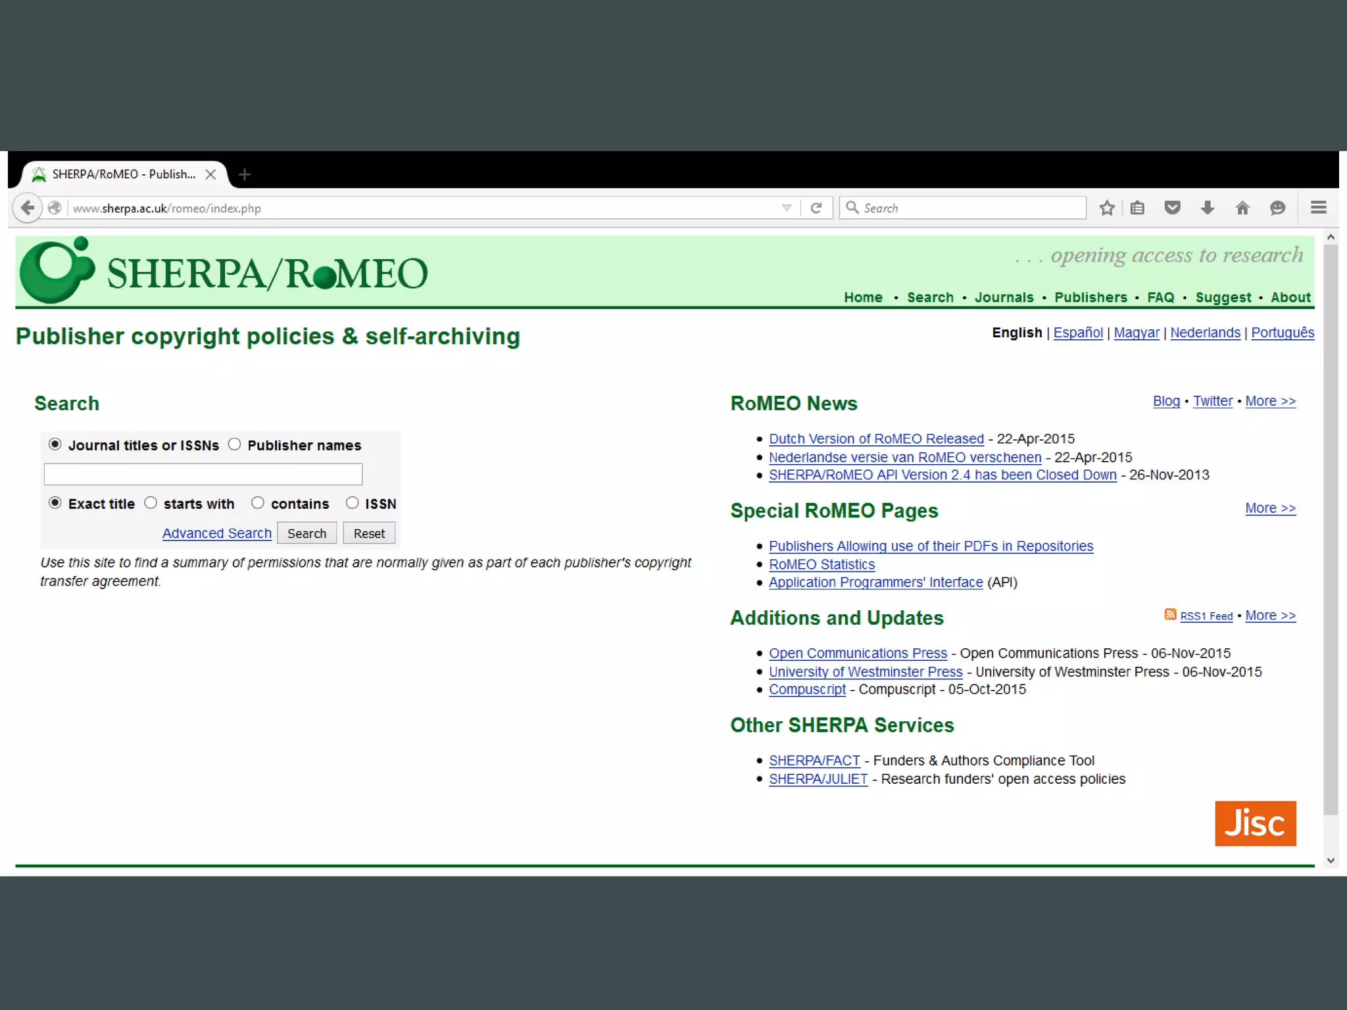
Task: Select the ISSN radio option
Action: [353, 503]
